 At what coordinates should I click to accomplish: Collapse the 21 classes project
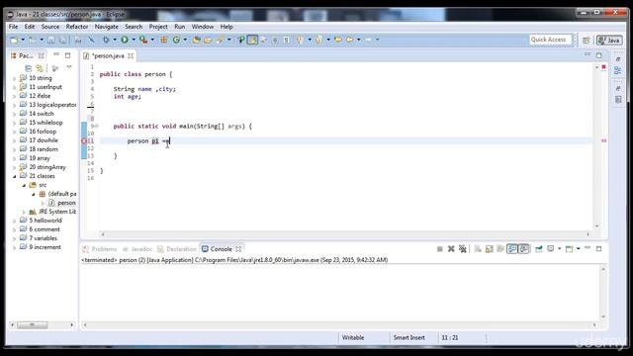[x=15, y=176]
